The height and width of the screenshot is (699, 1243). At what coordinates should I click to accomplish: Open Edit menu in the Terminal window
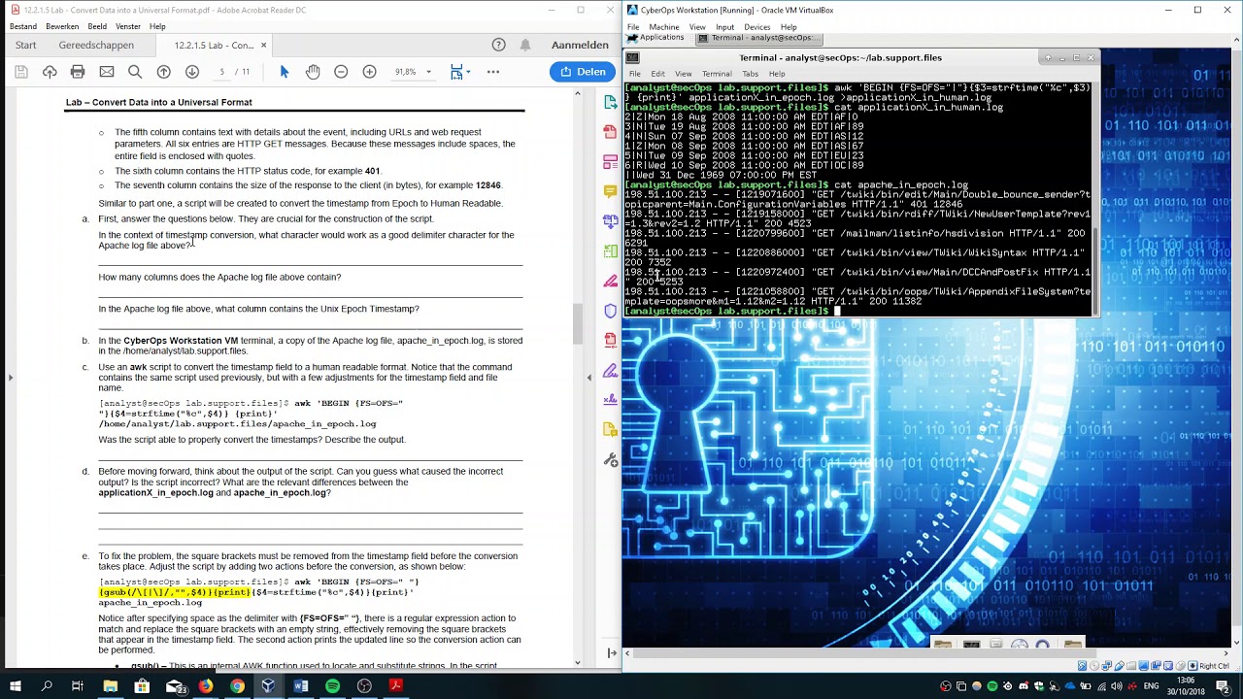(x=657, y=74)
